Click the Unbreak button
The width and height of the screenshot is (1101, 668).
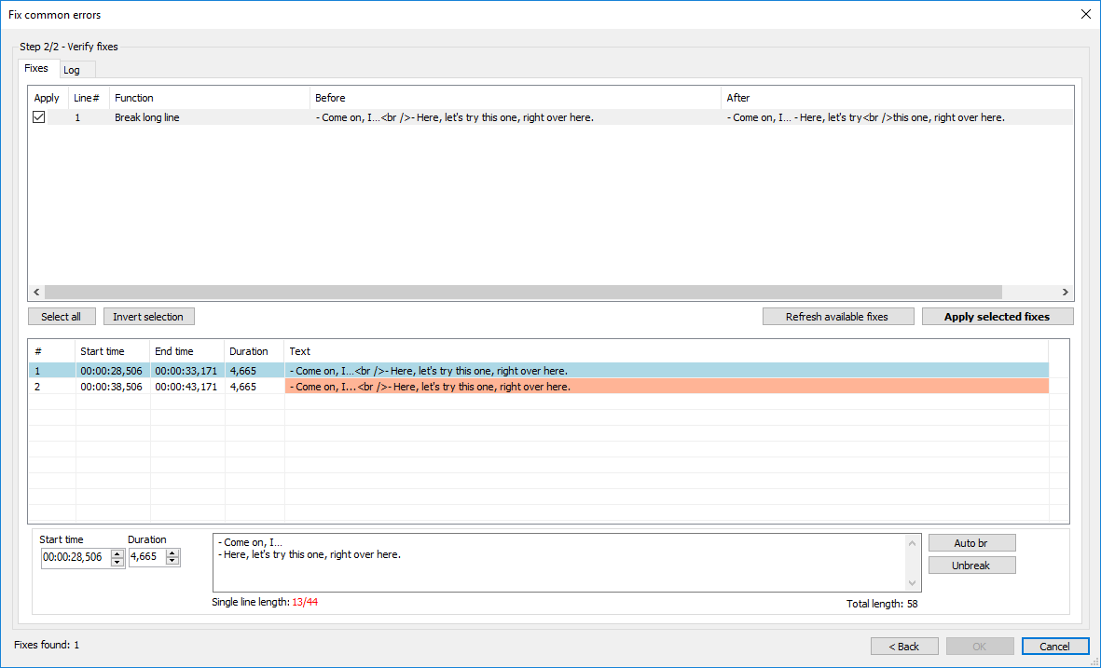[971, 565]
